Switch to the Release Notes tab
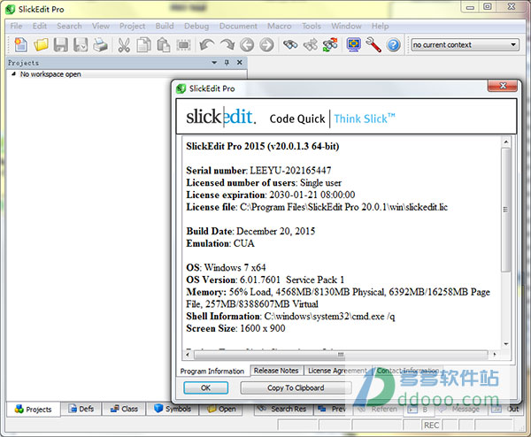This screenshot has width=531, height=437. click(x=276, y=371)
